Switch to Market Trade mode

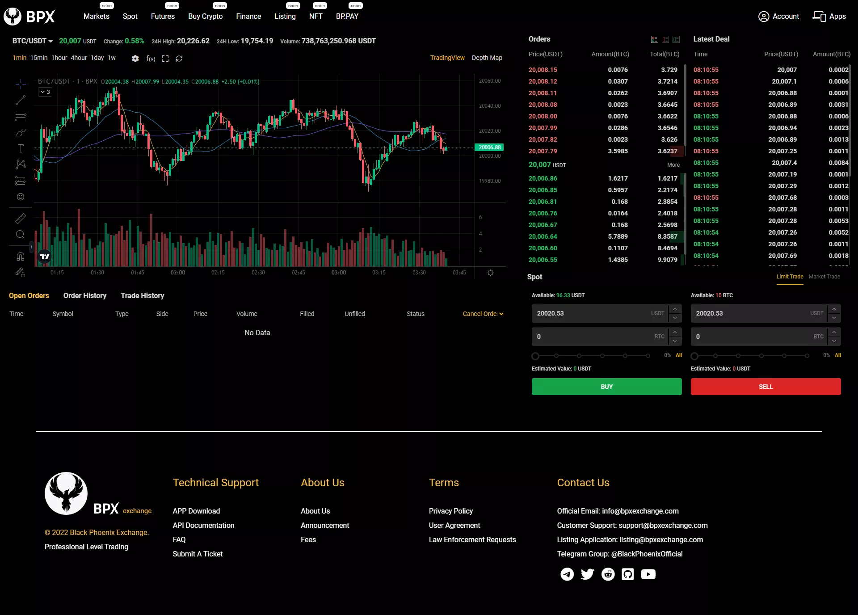[x=824, y=277]
